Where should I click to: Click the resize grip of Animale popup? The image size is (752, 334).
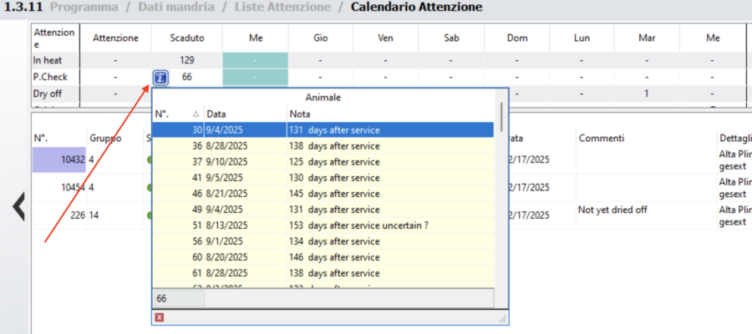503,318
